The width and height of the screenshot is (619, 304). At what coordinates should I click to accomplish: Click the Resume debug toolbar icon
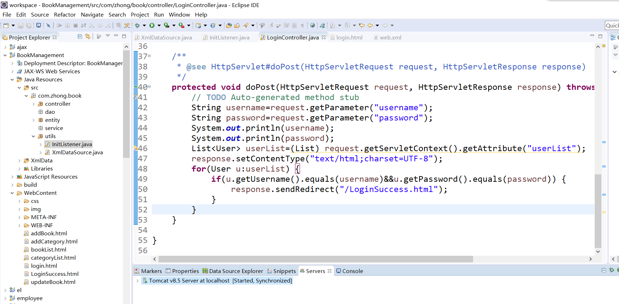pos(59,25)
